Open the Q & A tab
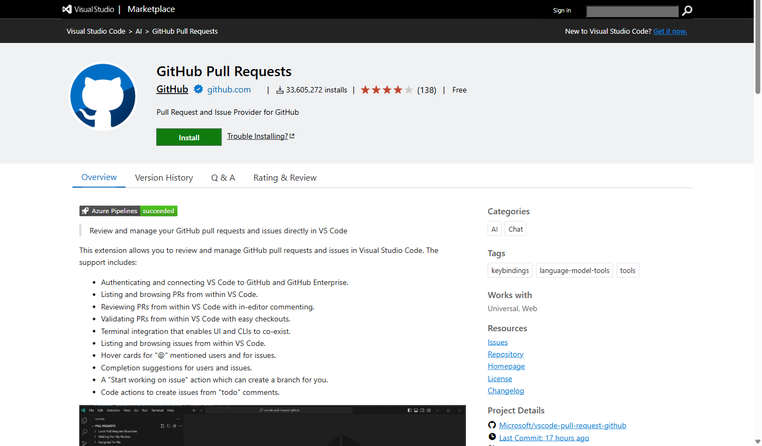Screen dimensions: 762x446 pyautogui.click(x=223, y=177)
